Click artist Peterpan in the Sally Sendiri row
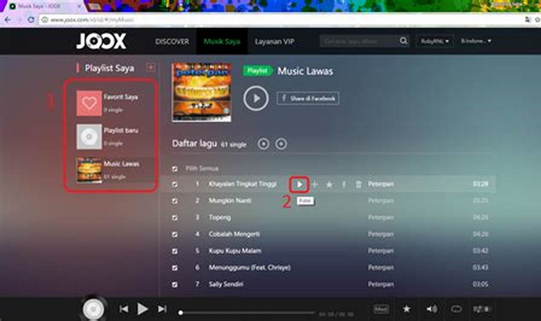Screen dimensions: 541x321 click(x=381, y=284)
